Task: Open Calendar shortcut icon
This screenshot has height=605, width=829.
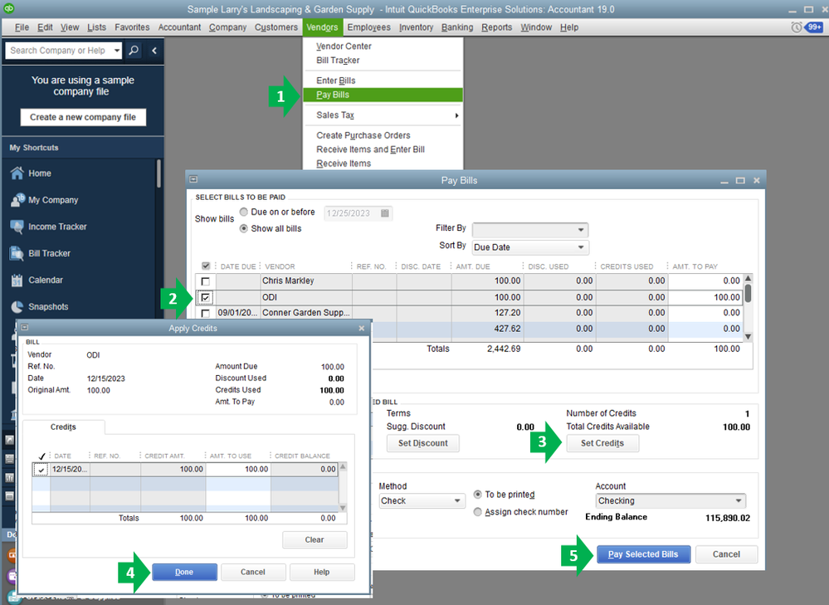Action: (x=17, y=280)
